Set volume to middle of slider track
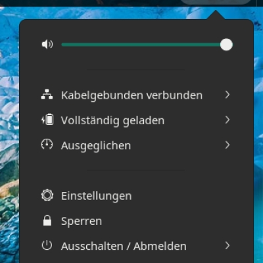263x263 pixels. tap(144, 45)
